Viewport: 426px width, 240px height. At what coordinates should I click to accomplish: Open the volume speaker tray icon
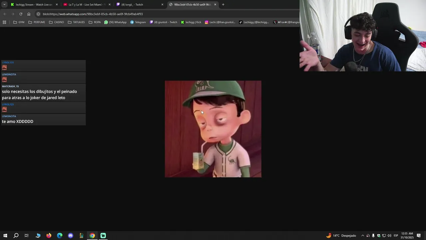pyautogui.click(x=389, y=236)
